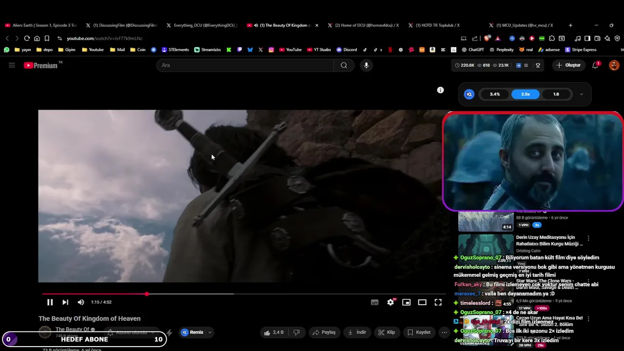This screenshot has height=351, width=624.
Task: Open Discord bookmark
Action: pyautogui.click(x=347, y=50)
